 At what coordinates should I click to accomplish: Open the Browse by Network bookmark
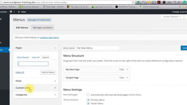click(x=30, y=7)
